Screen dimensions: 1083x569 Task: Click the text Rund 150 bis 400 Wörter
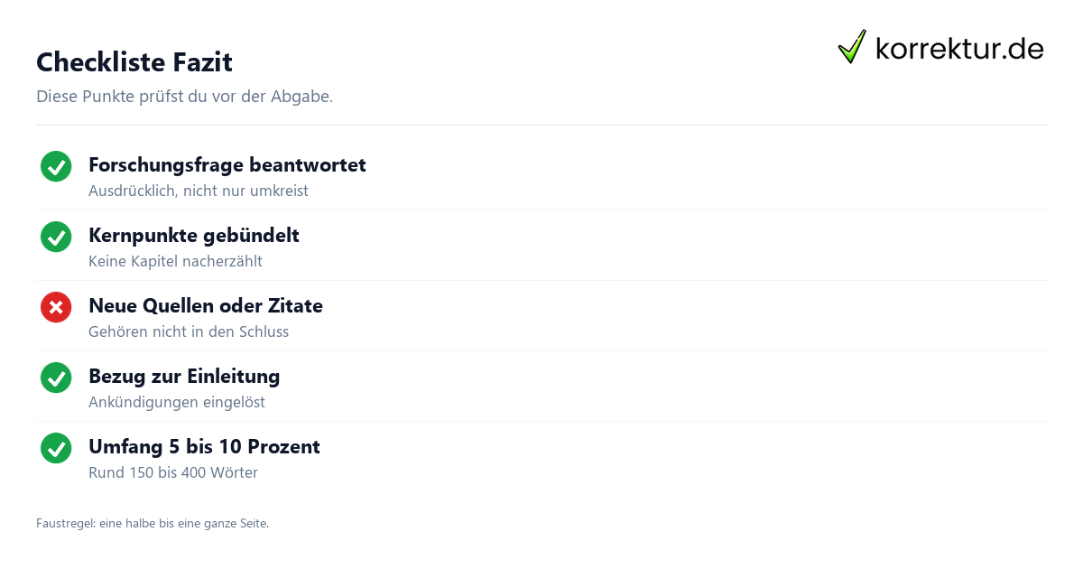(173, 473)
